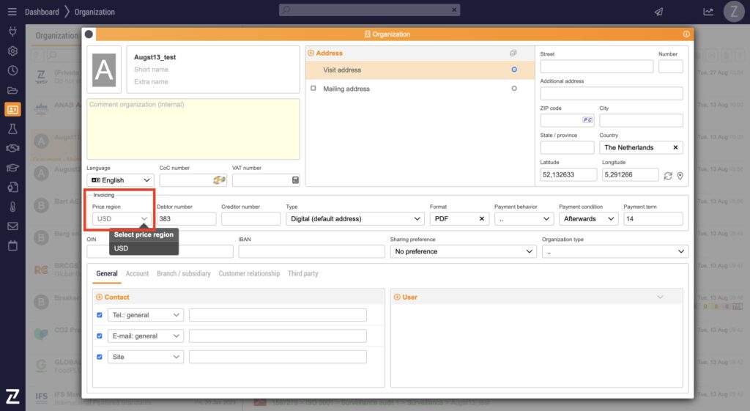
Task: Select USD from the price region list
Action: (x=122, y=248)
